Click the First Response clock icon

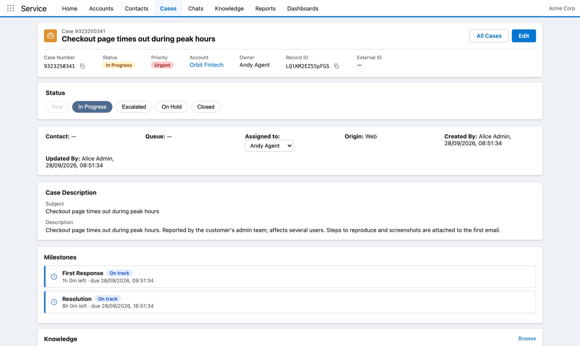coord(54,277)
